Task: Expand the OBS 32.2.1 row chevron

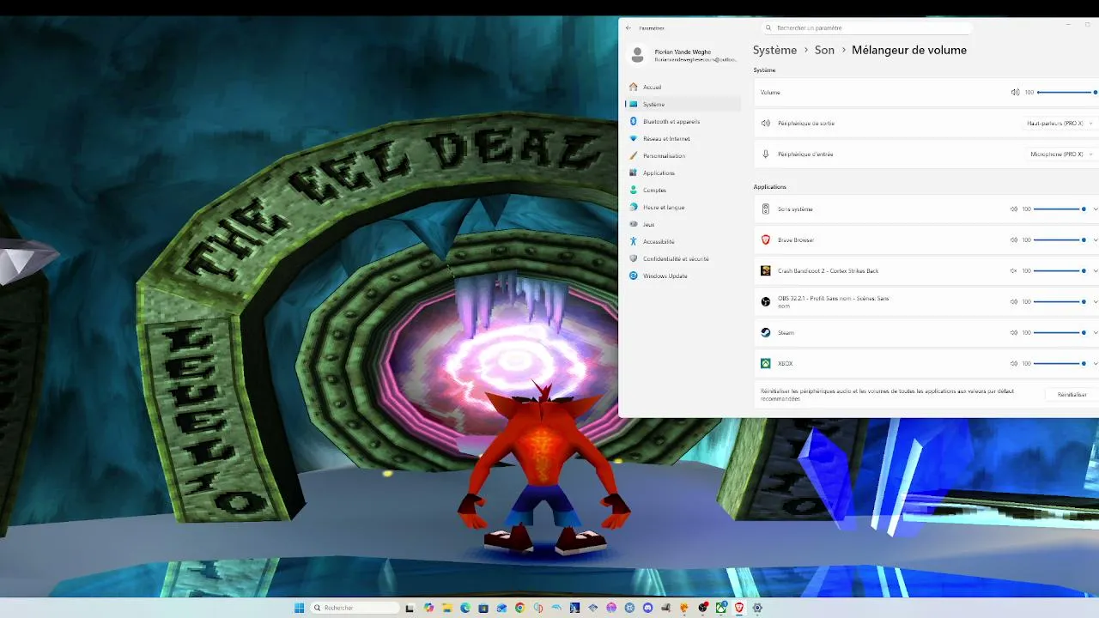Action: coord(1095,301)
